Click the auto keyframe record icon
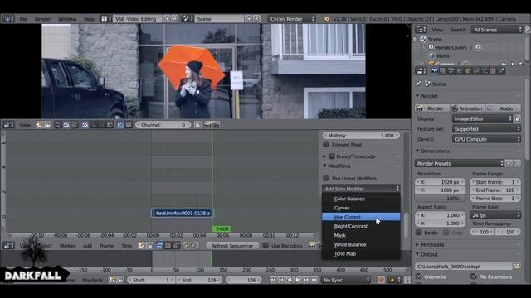The image size is (531, 298). 381,280
